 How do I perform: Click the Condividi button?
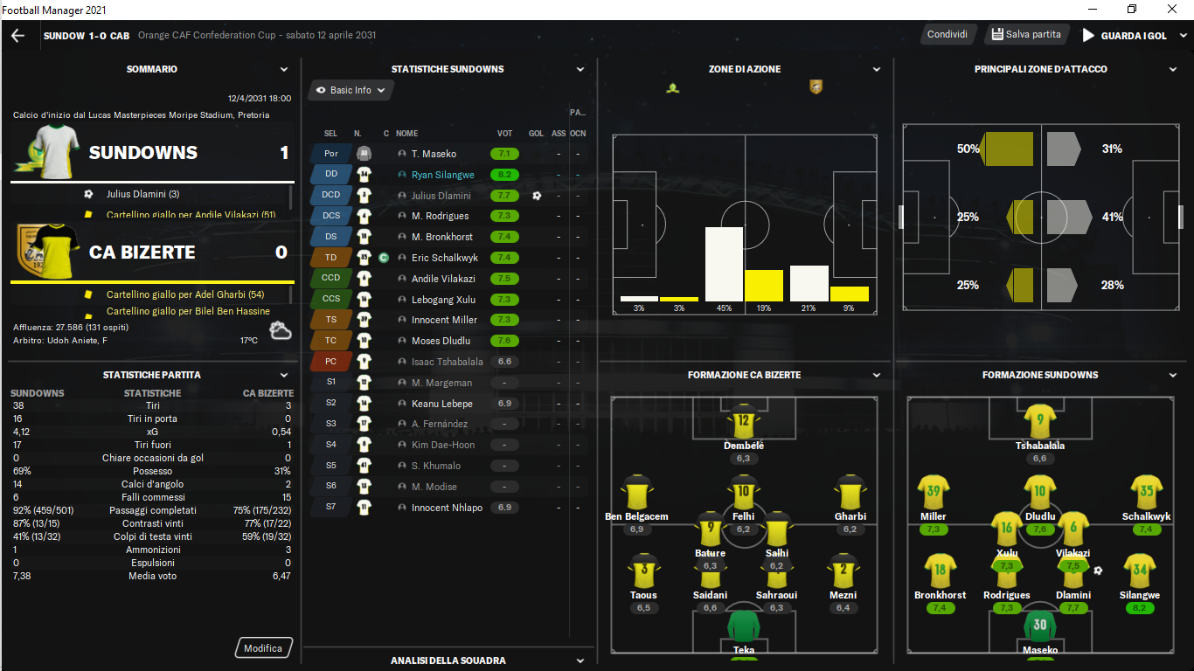948,34
